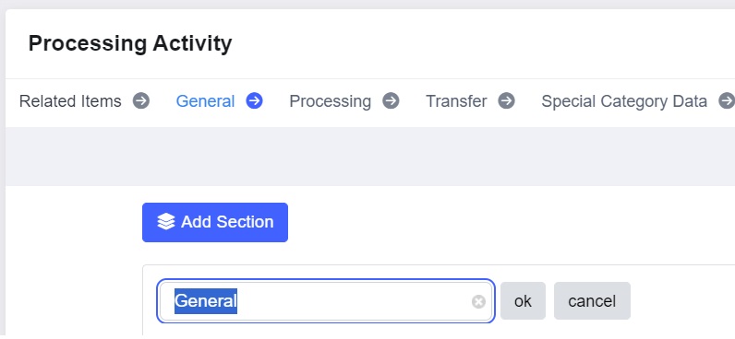Click the layers icon on Add Section
This screenshot has width=735, height=339.
point(166,222)
